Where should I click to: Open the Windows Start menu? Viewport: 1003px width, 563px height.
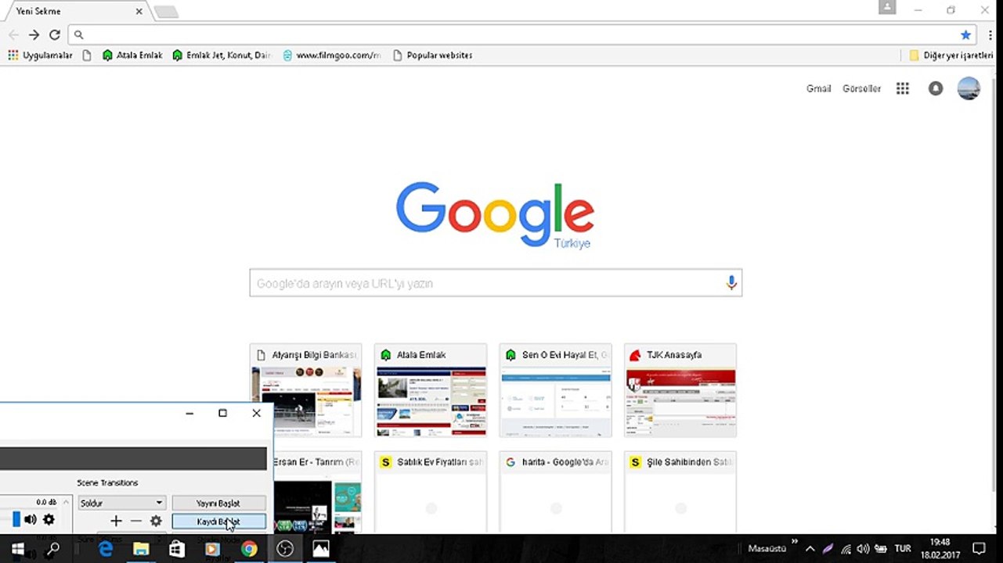tap(17, 549)
